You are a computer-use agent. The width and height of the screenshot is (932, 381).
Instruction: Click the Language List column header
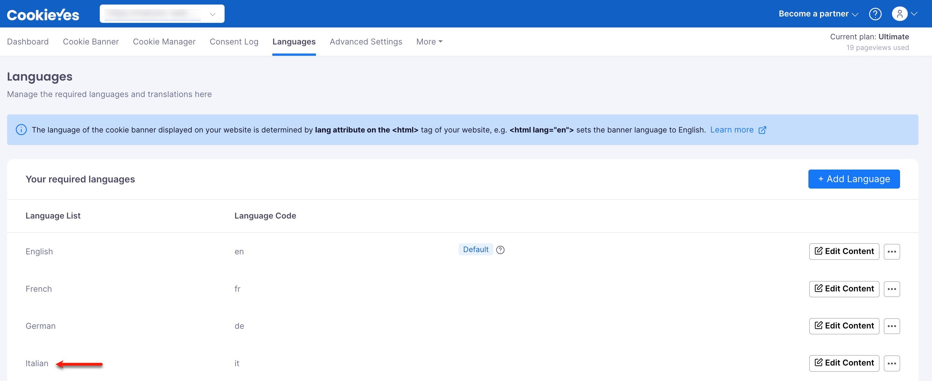[53, 216]
